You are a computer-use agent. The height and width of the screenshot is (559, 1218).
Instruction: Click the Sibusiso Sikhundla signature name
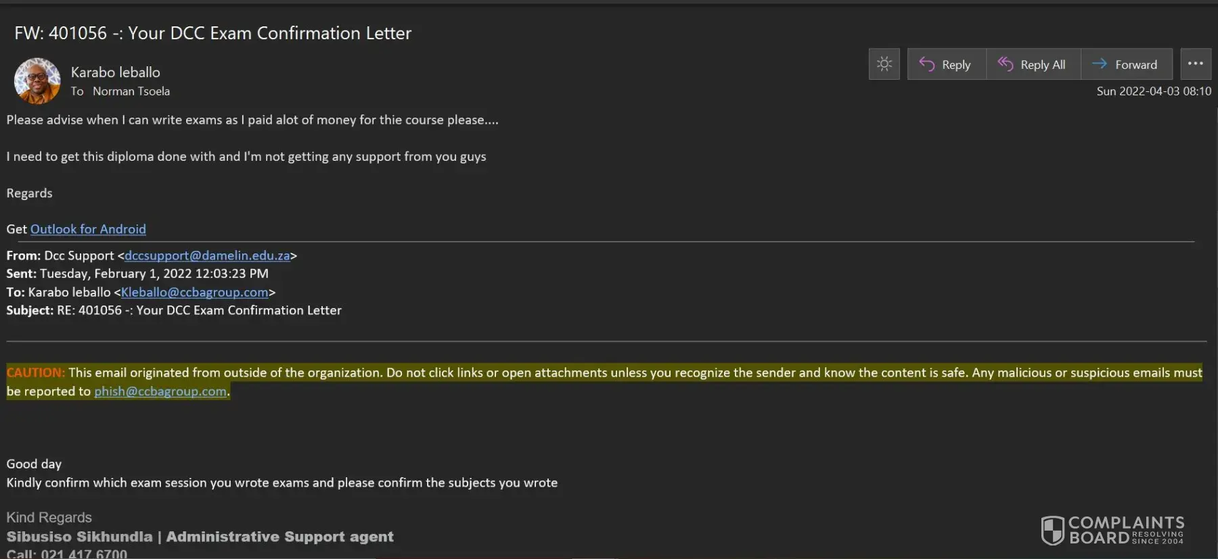(80, 537)
